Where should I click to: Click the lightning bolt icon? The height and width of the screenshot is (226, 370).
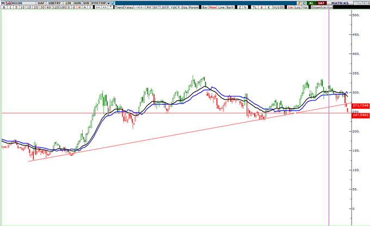[x=299, y=3]
